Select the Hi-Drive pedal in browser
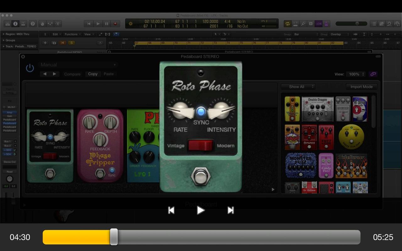The height and width of the screenshot is (251, 402). coord(360,109)
